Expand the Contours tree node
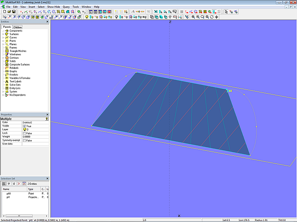Image resolution: width=297 pixels, height=222 pixels. 3,58
